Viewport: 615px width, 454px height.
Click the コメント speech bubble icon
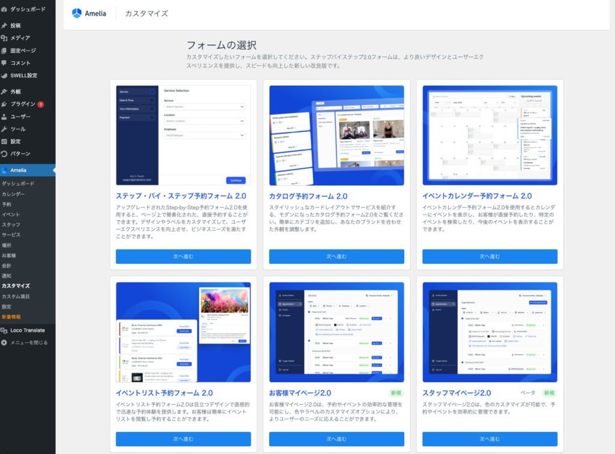(5, 63)
